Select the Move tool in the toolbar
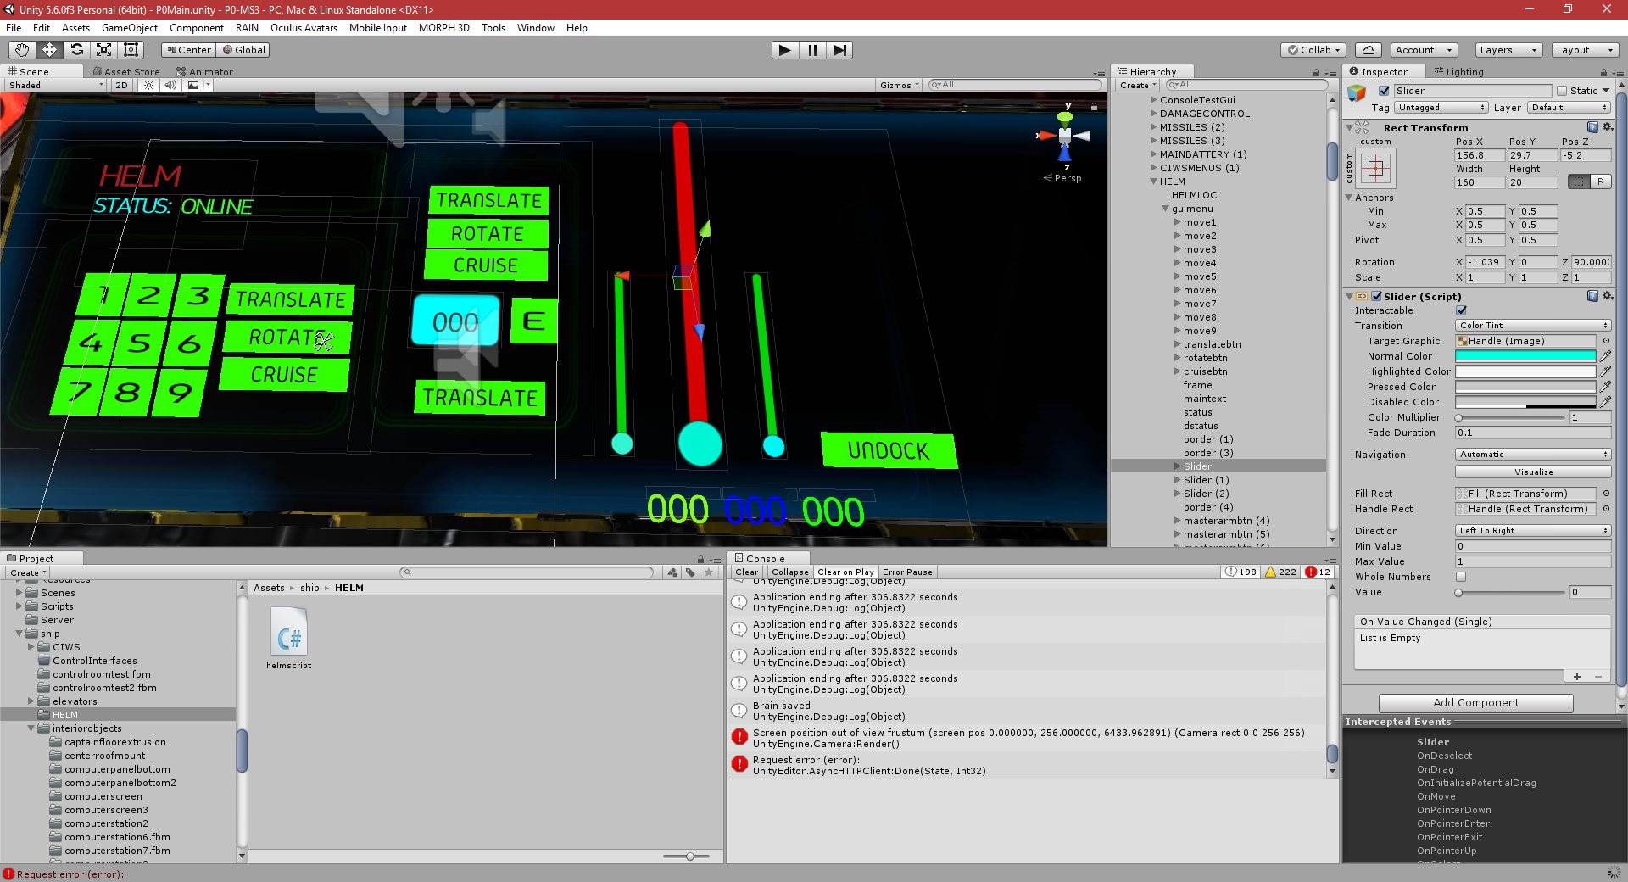Viewport: 1628px width, 882px height. (x=49, y=49)
